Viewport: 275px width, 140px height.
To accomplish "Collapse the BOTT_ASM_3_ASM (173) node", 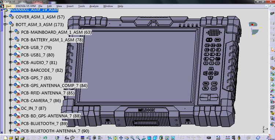I will (5, 24).
